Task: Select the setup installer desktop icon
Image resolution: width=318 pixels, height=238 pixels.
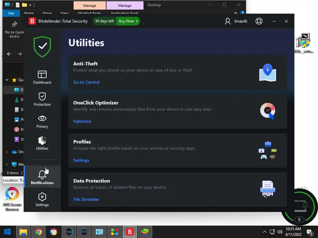Action: tap(304, 43)
